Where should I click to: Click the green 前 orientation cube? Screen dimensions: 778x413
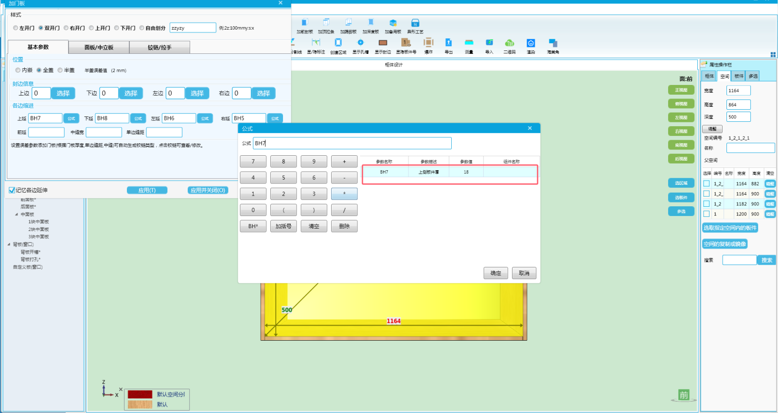coord(684,396)
